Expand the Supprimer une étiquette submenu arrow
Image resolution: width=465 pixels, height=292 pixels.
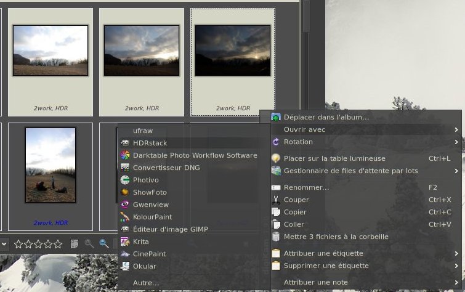(456, 266)
